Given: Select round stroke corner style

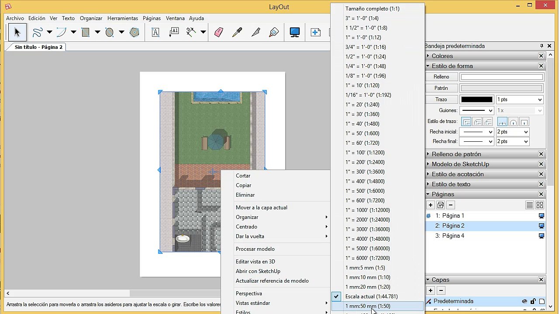Looking at the screenshot, I should [477, 122].
